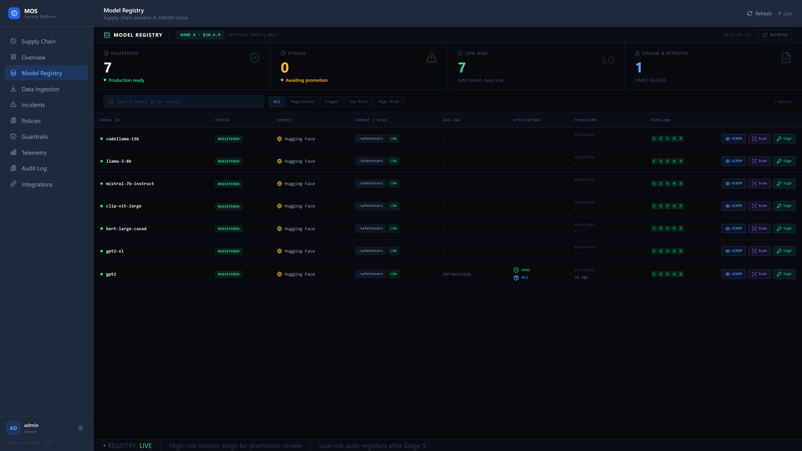The height and width of the screenshot is (451, 802).
Task: Click the Model Registry database icon
Action: (14, 73)
